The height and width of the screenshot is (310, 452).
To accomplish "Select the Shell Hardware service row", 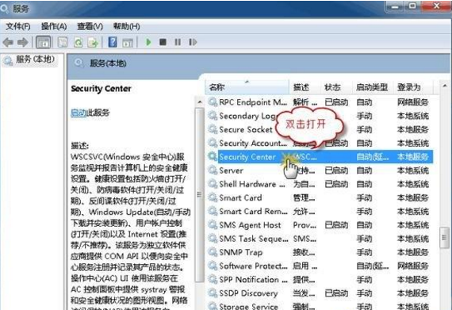I will [320, 184].
